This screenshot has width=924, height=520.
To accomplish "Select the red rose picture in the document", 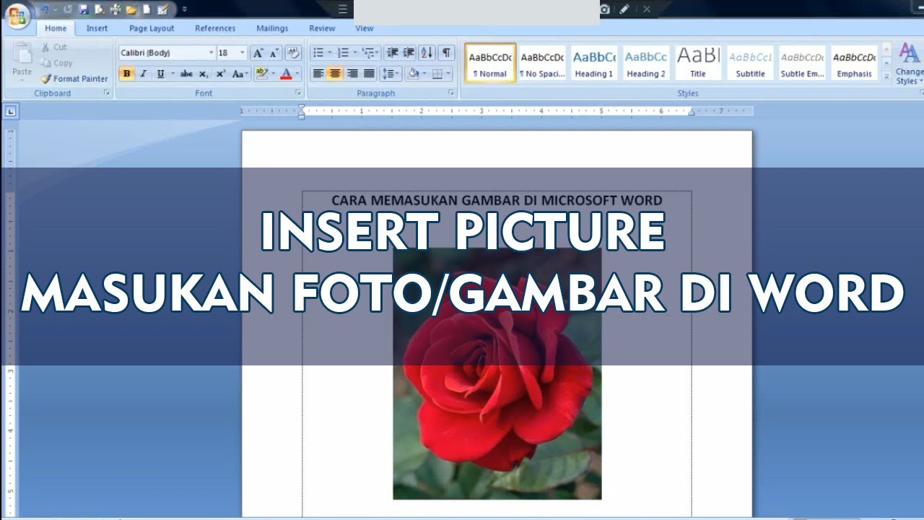I will tap(497, 373).
